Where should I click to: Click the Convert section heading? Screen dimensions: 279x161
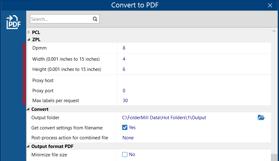click(x=40, y=109)
